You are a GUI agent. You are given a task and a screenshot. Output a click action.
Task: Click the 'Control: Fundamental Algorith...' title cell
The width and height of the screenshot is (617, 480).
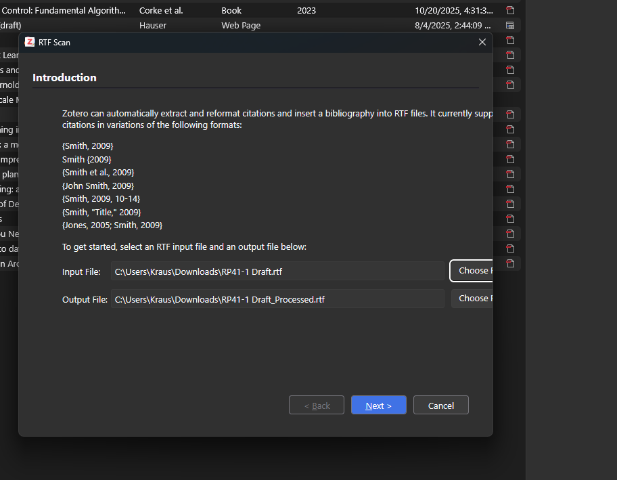coord(64,11)
